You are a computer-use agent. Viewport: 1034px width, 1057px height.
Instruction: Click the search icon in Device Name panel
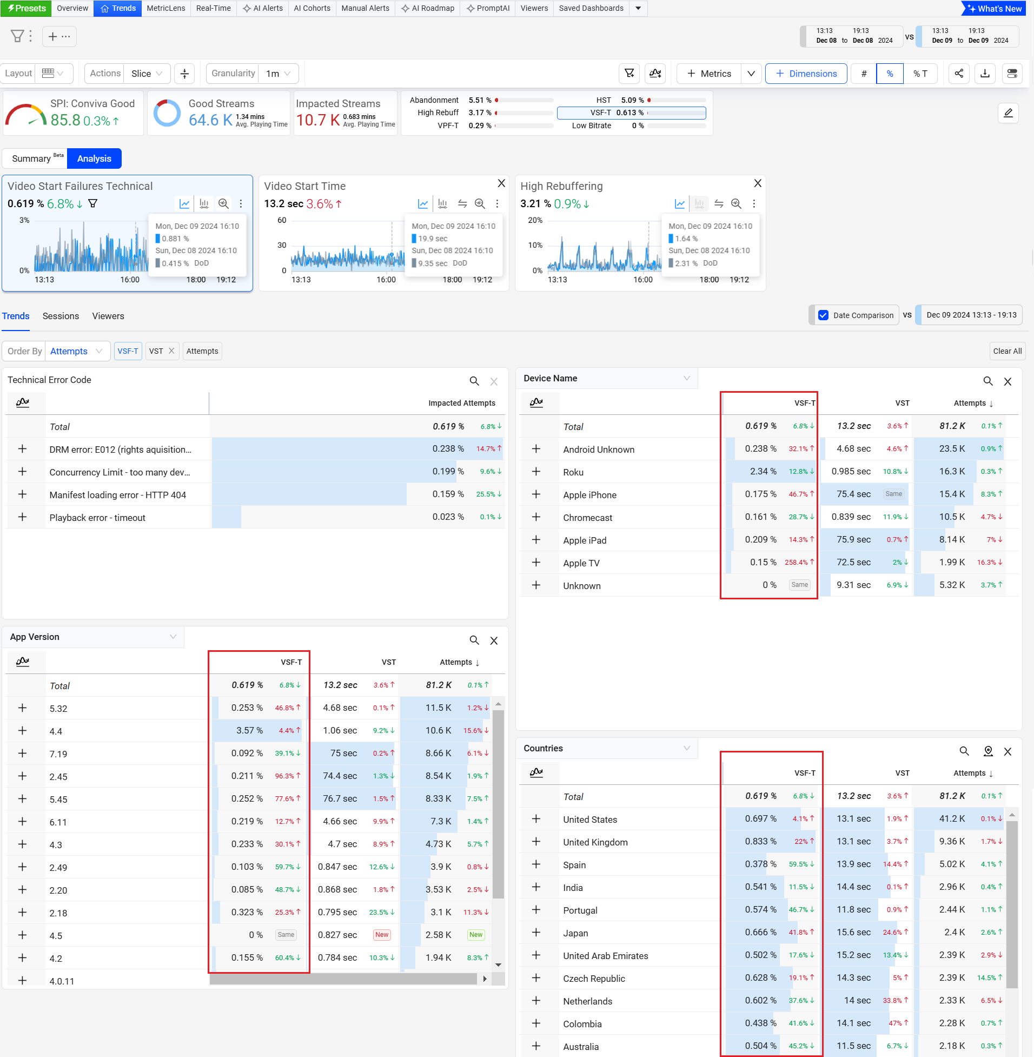[x=987, y=381]
